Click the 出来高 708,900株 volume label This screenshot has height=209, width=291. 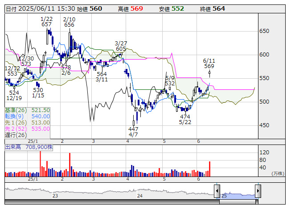pos(29,147)
